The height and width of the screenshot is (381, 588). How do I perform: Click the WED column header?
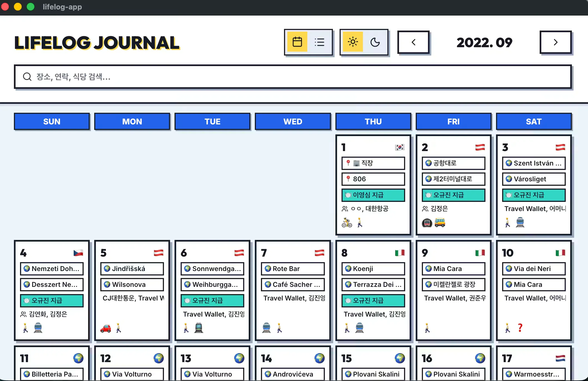pos(293,121)
